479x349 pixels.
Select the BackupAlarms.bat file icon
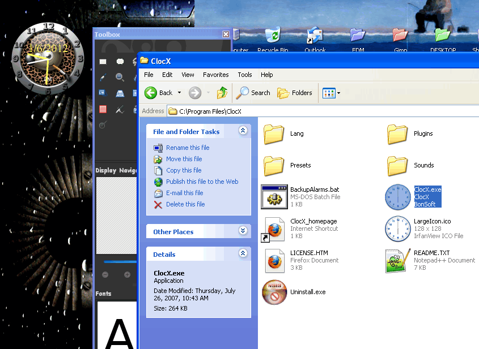coord(274,197)
